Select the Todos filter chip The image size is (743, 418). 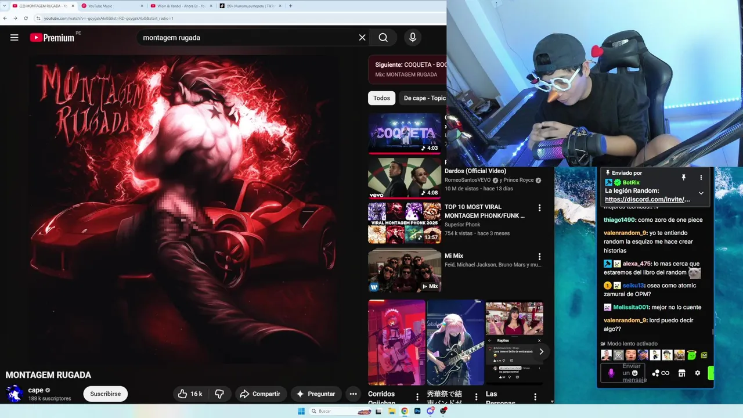pyautogui.click(x=381, y=98)
